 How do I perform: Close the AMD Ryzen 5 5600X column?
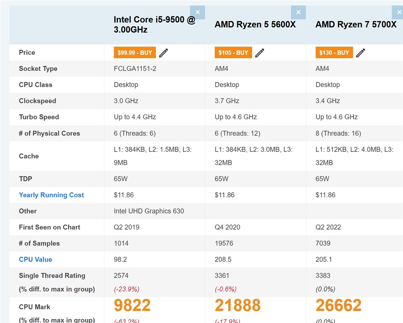[298, 12]
